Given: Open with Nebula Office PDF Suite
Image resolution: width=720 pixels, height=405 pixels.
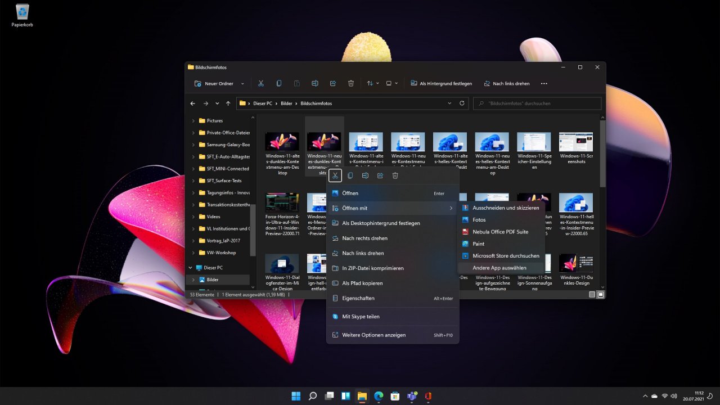Looking at the screenshot, I should (x=501, y=232).
